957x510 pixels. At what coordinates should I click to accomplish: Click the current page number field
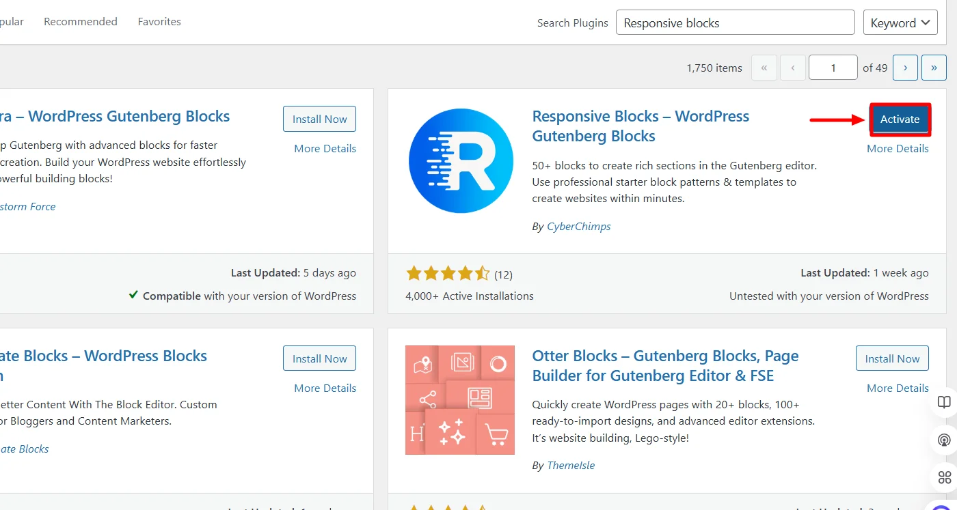[833, 68]
